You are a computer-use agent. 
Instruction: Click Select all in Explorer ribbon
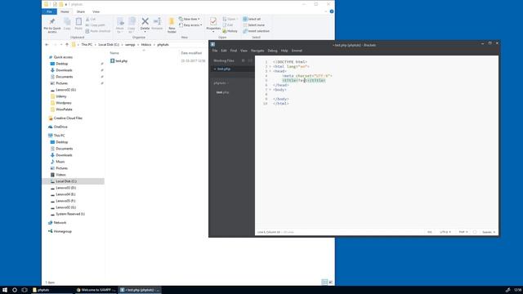coord(252,19)
